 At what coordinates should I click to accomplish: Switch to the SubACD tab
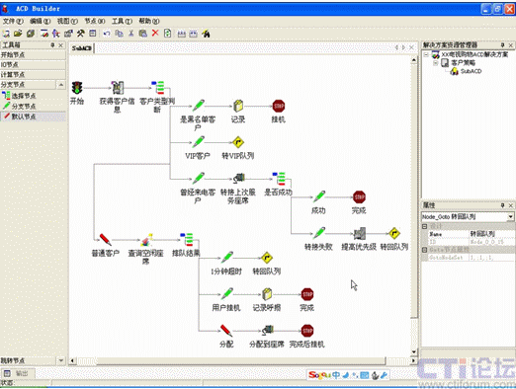[82, 48]
